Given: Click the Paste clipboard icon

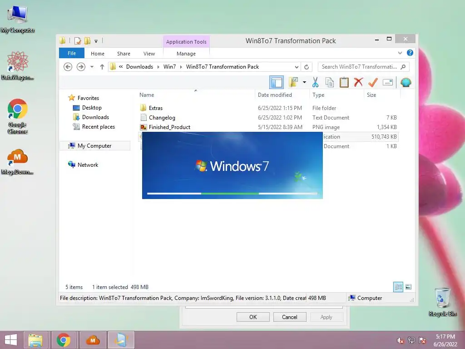Looking at the screenshot, I should pos(344,82).
